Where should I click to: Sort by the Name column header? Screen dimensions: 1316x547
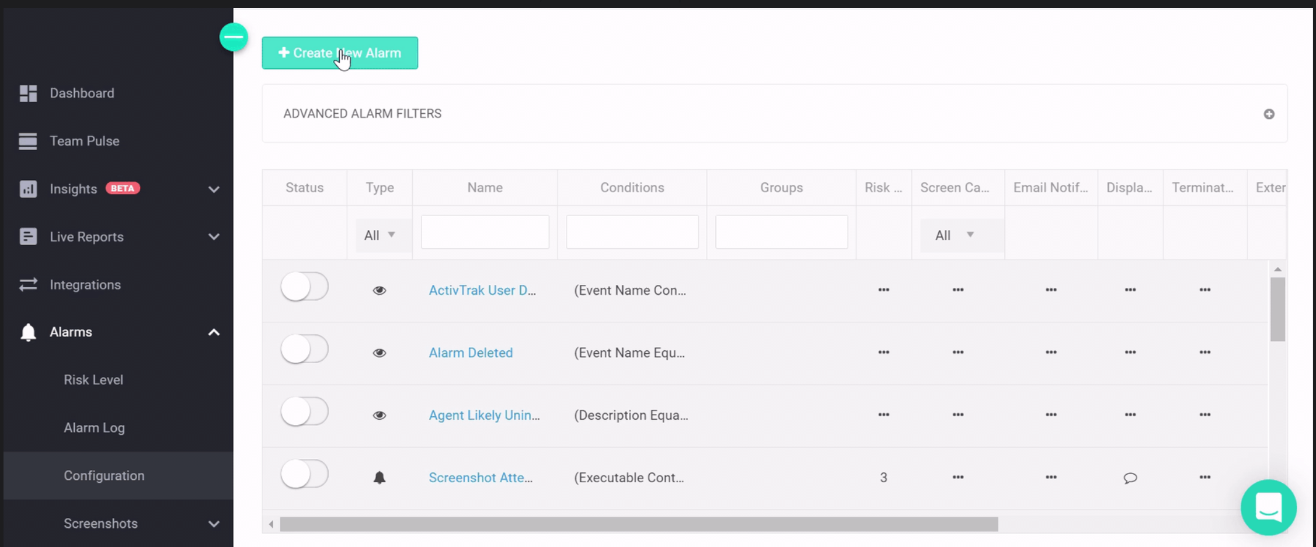pos(485,187)
